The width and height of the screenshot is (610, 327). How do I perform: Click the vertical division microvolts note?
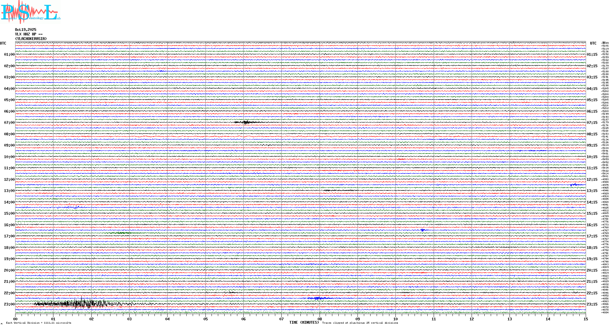pyautogui.click(x=39, y=323)
